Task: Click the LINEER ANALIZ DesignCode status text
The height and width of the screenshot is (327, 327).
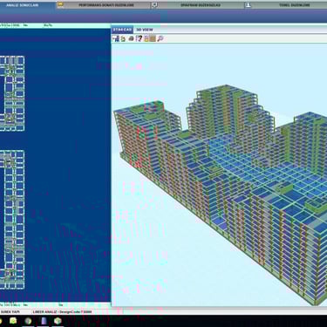Action: click(x=62, y=312)
